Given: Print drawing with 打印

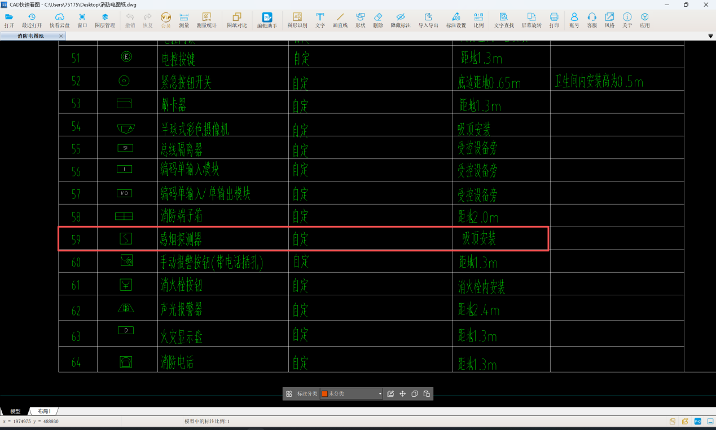Looking at the screenshot, I should coord(554,20).
